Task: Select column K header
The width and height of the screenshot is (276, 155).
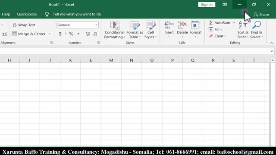Action: click(70, 60)
